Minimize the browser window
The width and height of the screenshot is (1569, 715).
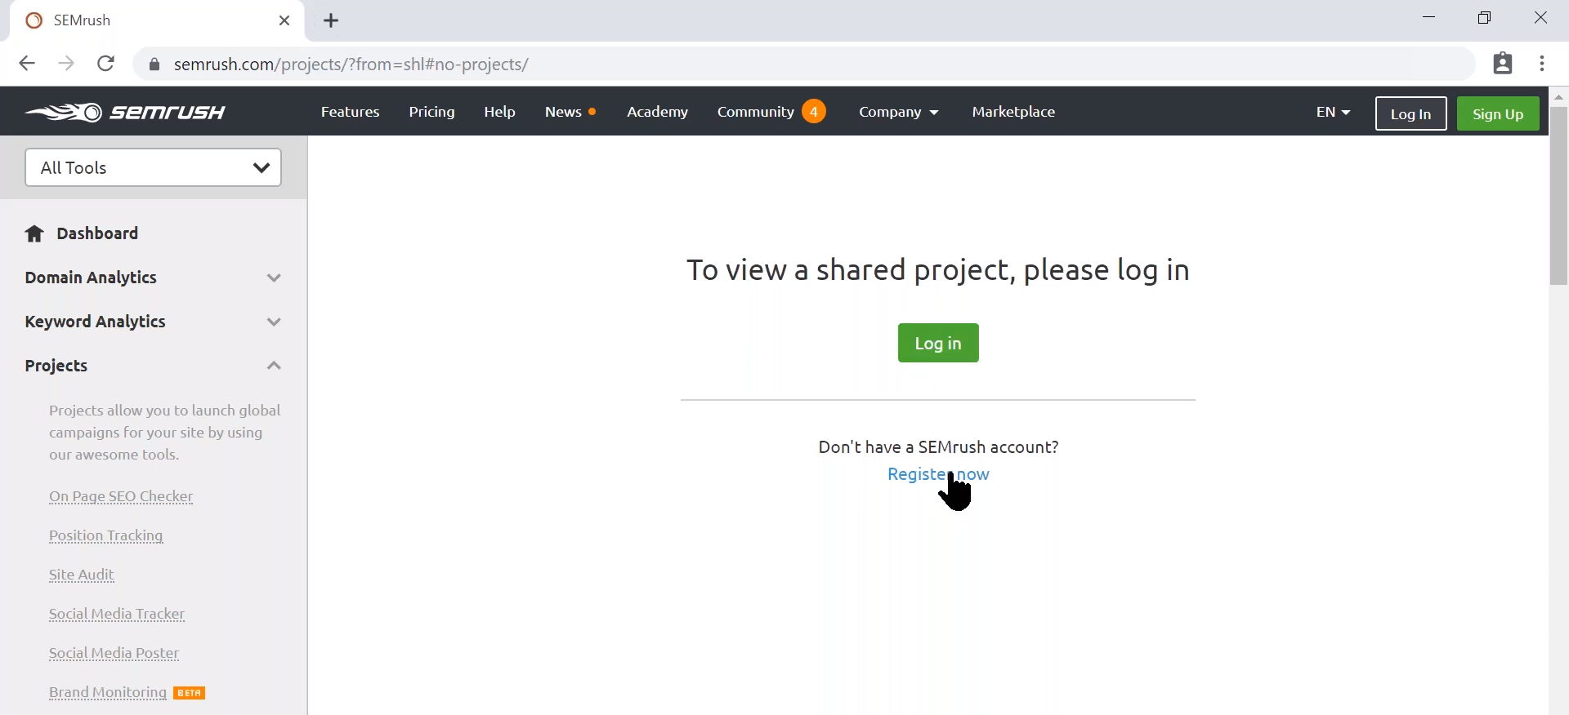click(x=1429, y=18)
